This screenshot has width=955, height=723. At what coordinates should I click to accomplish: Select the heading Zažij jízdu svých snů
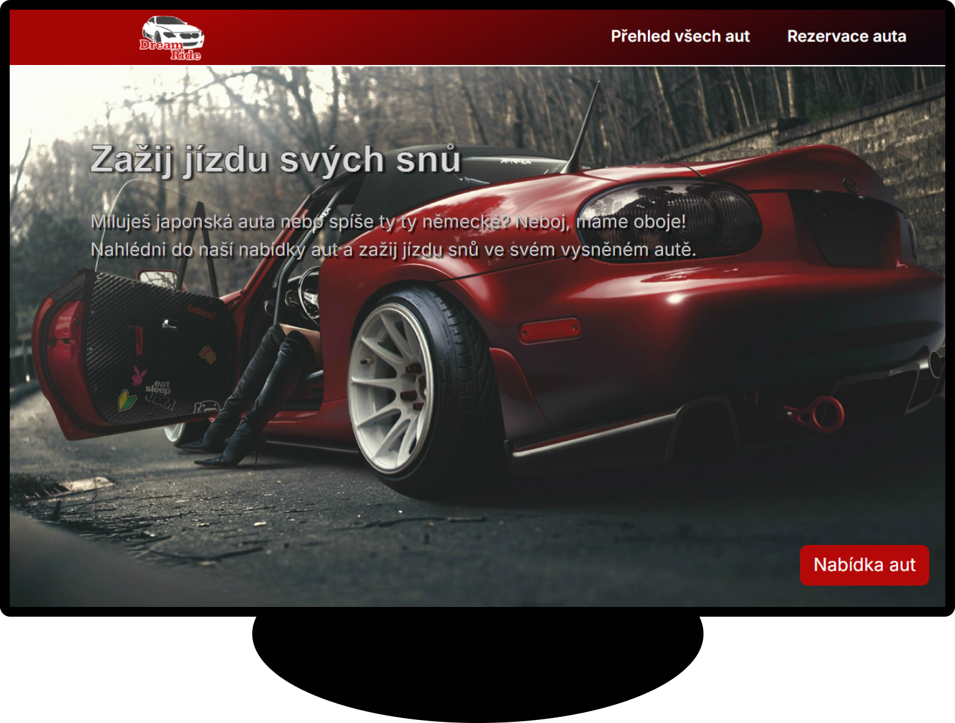(276, 159)
